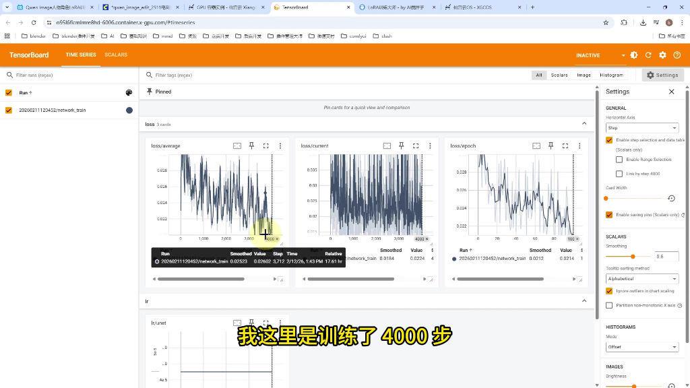Toggle the Settings button pane
The image size is (690, 388).
click(x=663, y=75)
